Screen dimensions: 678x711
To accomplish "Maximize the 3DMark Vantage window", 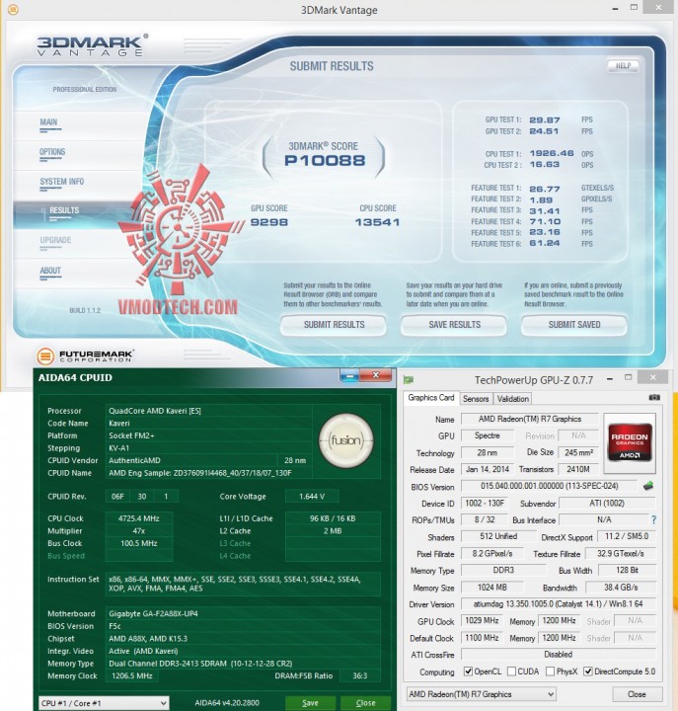I will click(x=634, y=7).
